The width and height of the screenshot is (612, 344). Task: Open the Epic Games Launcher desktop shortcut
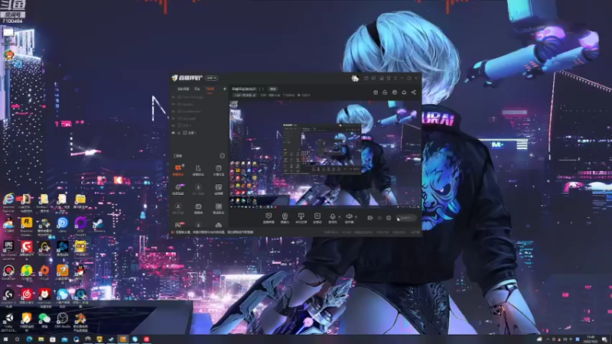pyautogui.click(x=8, y=250)
